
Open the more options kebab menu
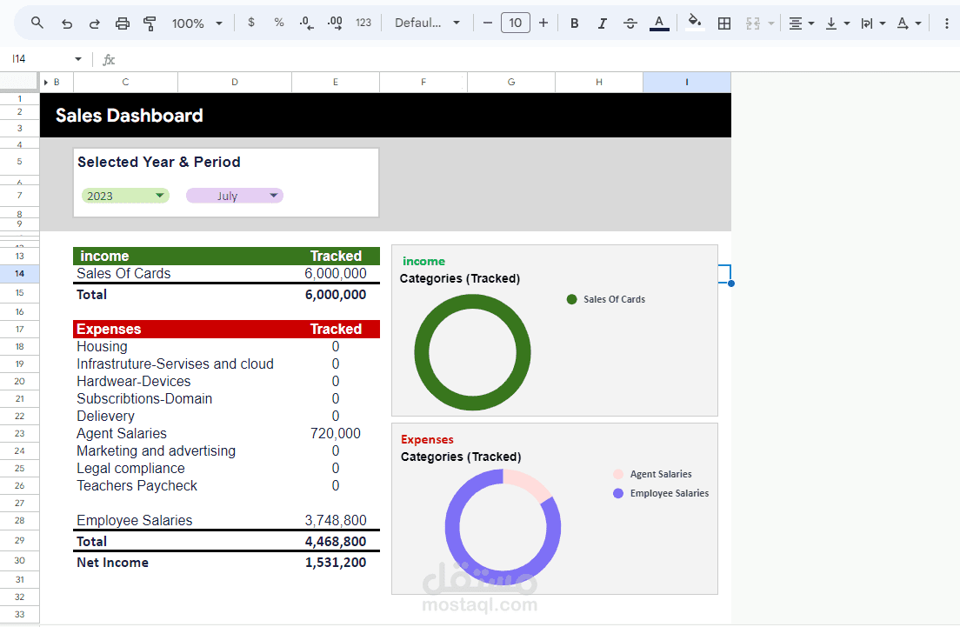[x=947, y=23]
